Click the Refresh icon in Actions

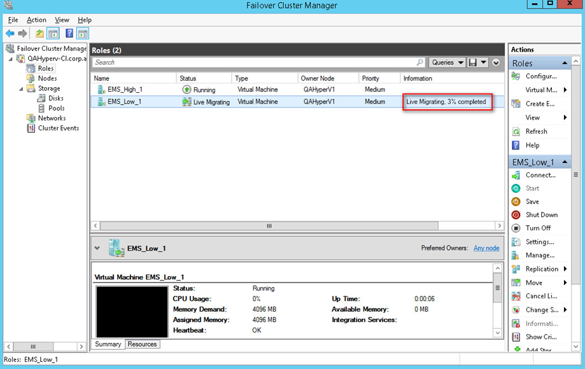[x=516, y=132]
